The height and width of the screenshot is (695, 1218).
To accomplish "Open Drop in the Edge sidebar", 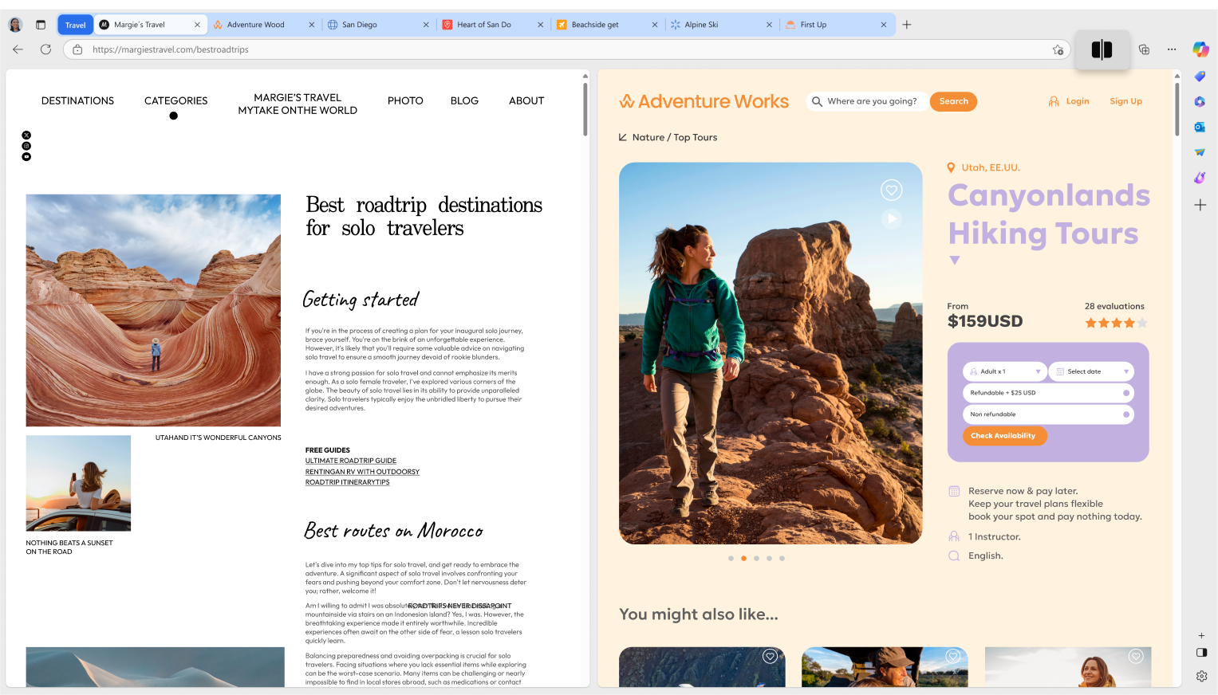I will 1200,151.
